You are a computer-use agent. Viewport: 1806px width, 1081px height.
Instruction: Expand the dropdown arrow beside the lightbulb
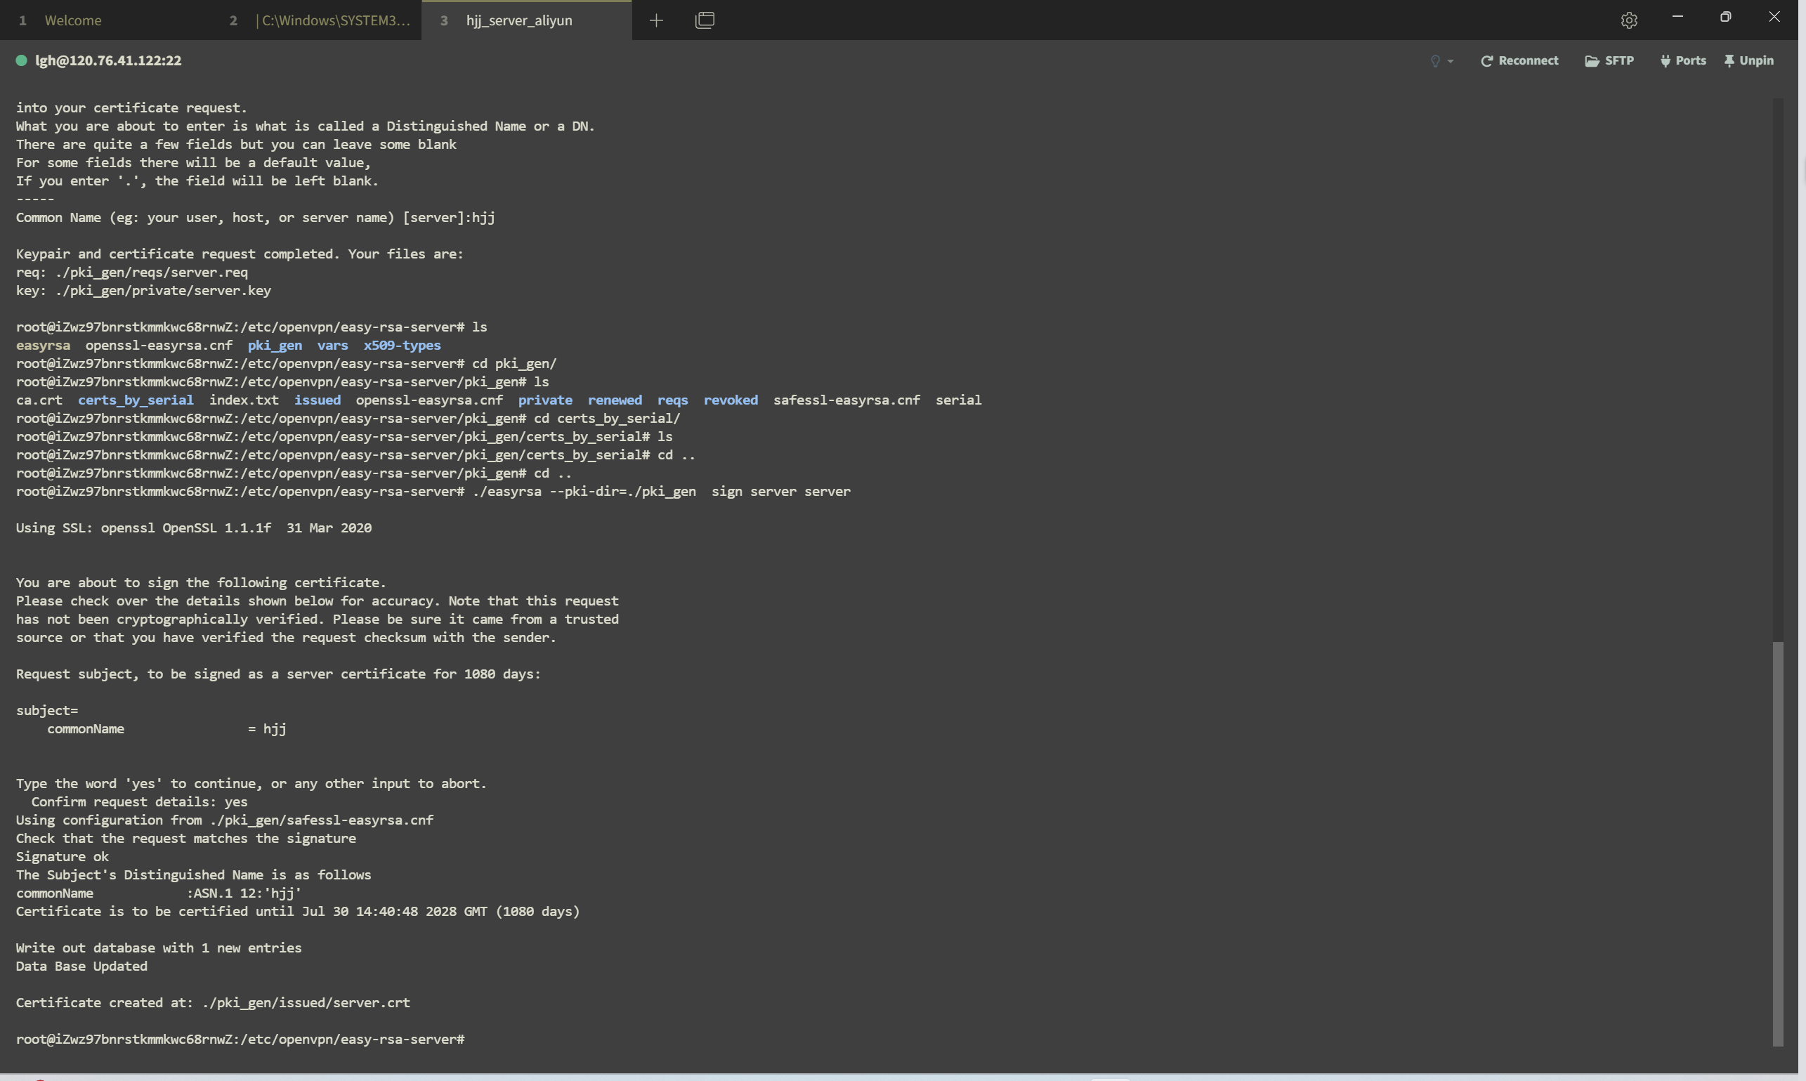1451,61
